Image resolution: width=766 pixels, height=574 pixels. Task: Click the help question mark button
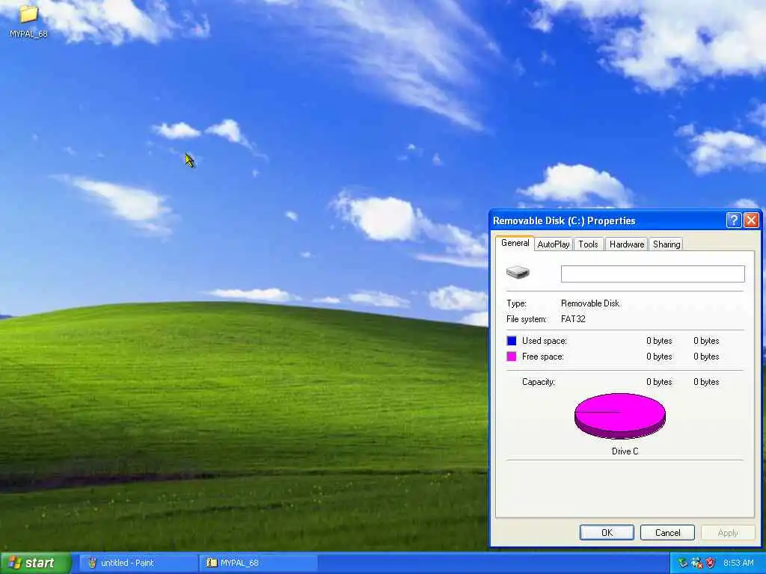733,220
